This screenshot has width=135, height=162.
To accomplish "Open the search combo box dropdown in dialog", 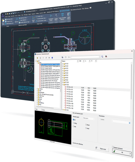I will coord(99,57).
